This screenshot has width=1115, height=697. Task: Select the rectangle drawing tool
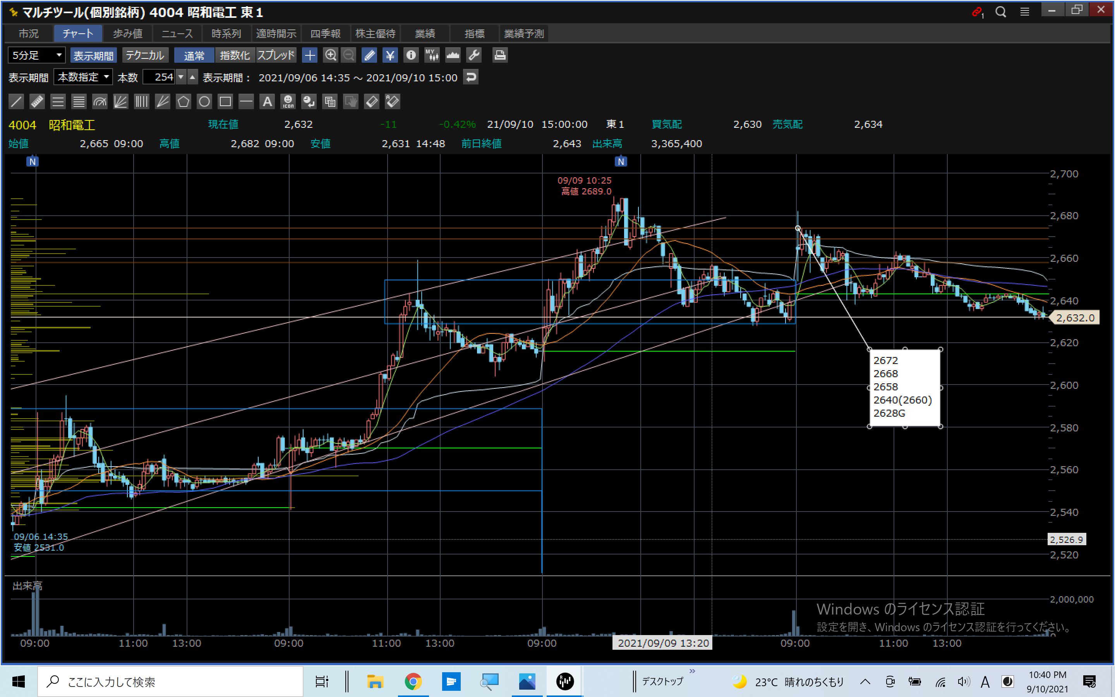(x=225, y=101)
